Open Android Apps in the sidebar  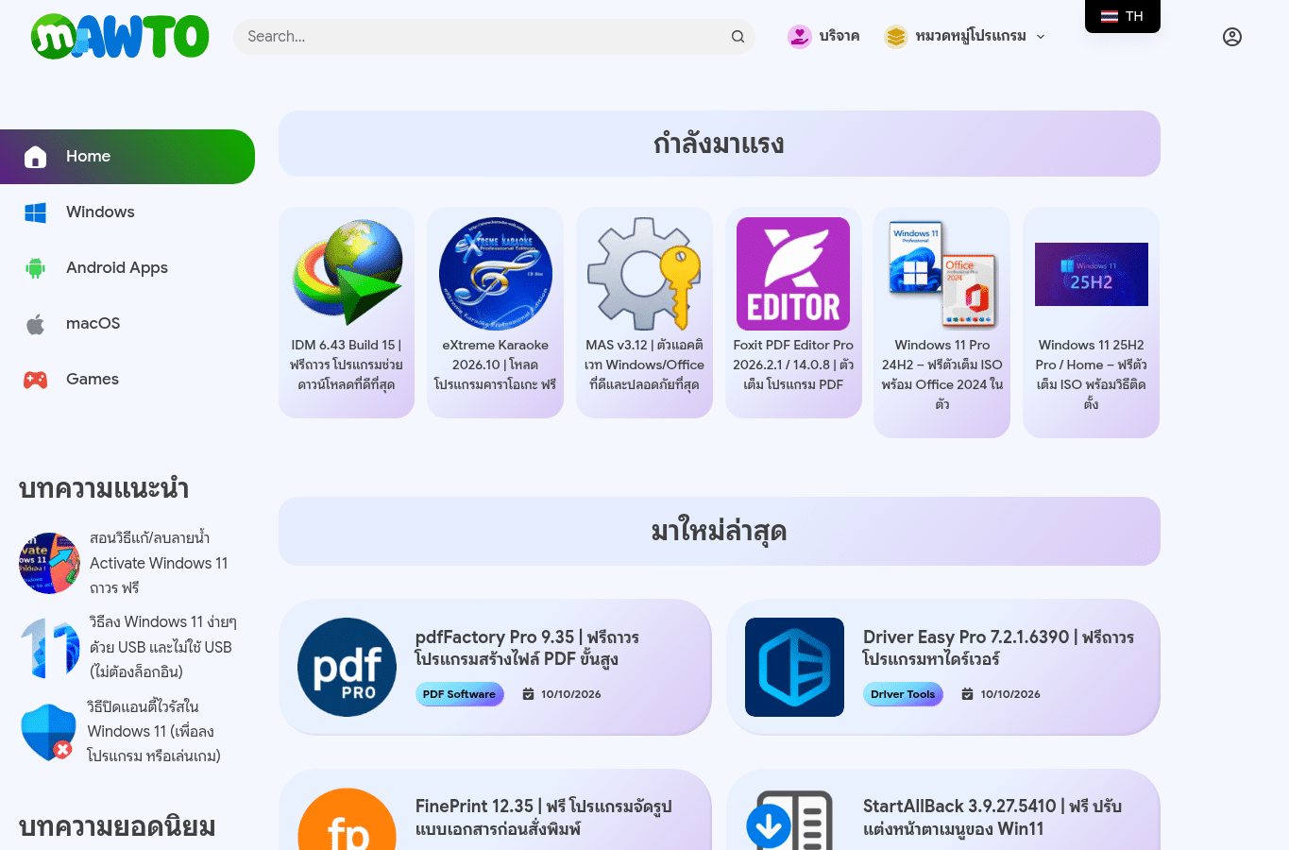pos(127,268)
